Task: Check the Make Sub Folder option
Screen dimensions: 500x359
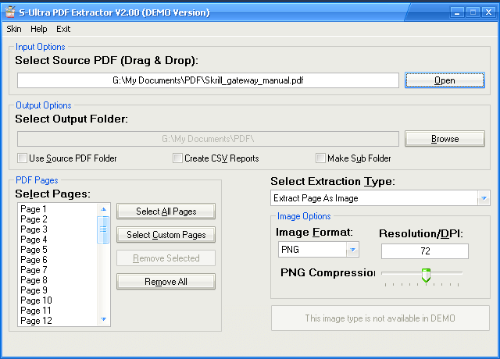Action: [320, 158]
